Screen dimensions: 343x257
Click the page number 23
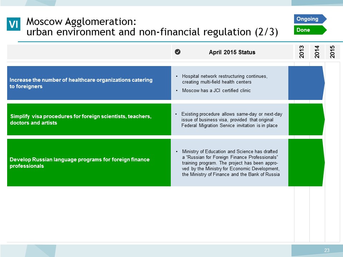coord(327,250)
